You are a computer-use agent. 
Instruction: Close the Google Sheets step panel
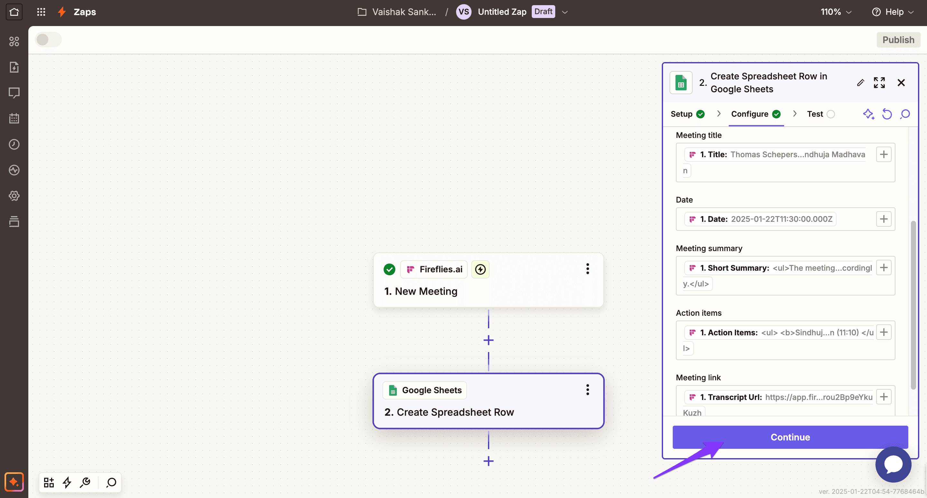(901, 83)
